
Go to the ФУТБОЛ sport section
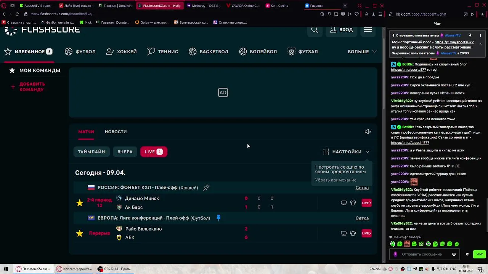pos(80,52)
